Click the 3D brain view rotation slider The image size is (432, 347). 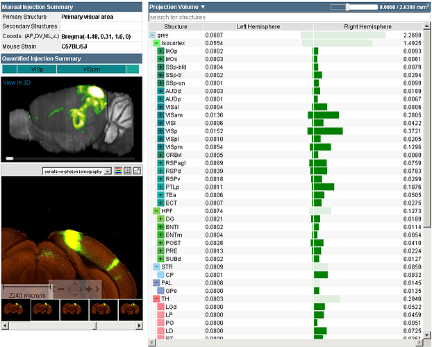pos(10,158)
